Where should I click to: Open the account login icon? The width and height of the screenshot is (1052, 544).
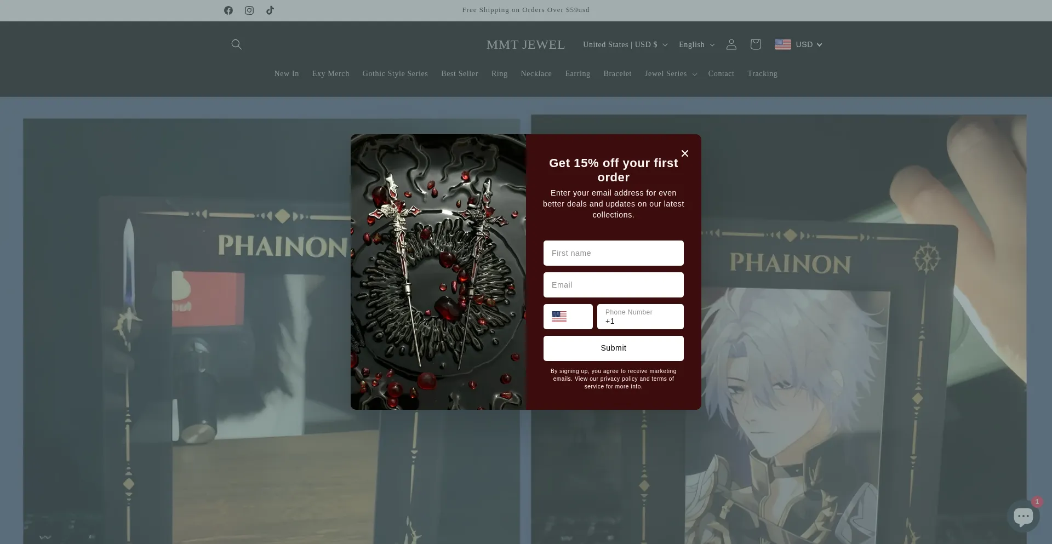(731, 44)
